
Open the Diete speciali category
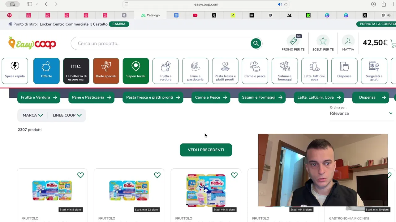point(106,71)
